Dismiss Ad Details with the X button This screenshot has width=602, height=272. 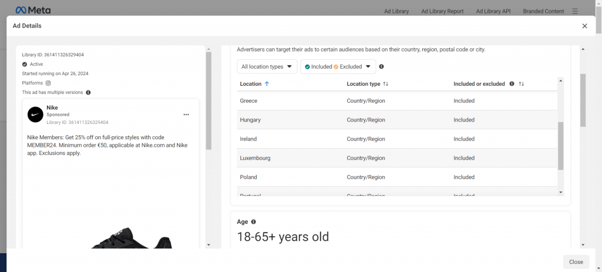click(584, 26)
